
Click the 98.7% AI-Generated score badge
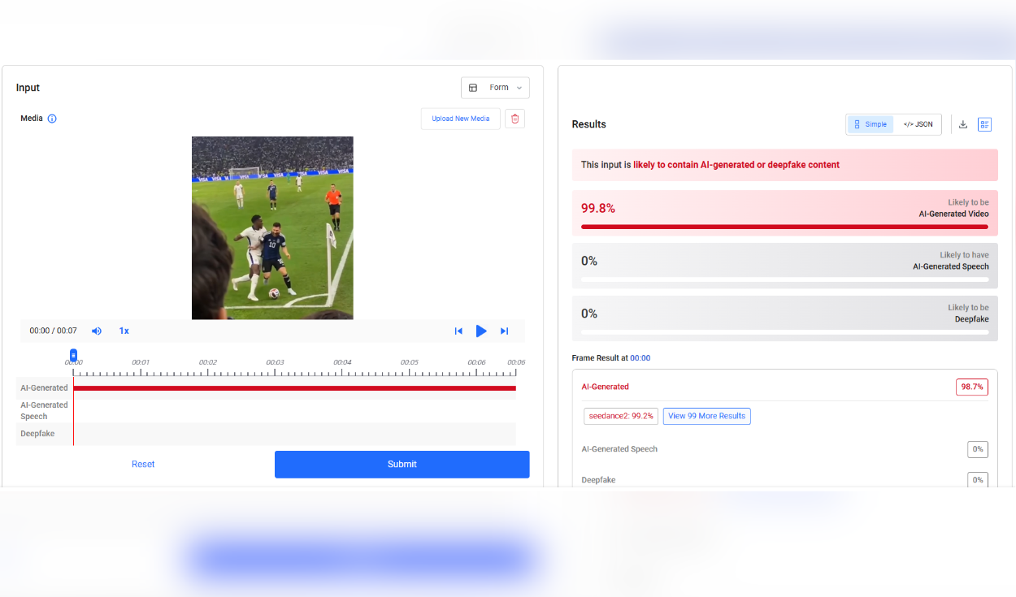point(972,387)
